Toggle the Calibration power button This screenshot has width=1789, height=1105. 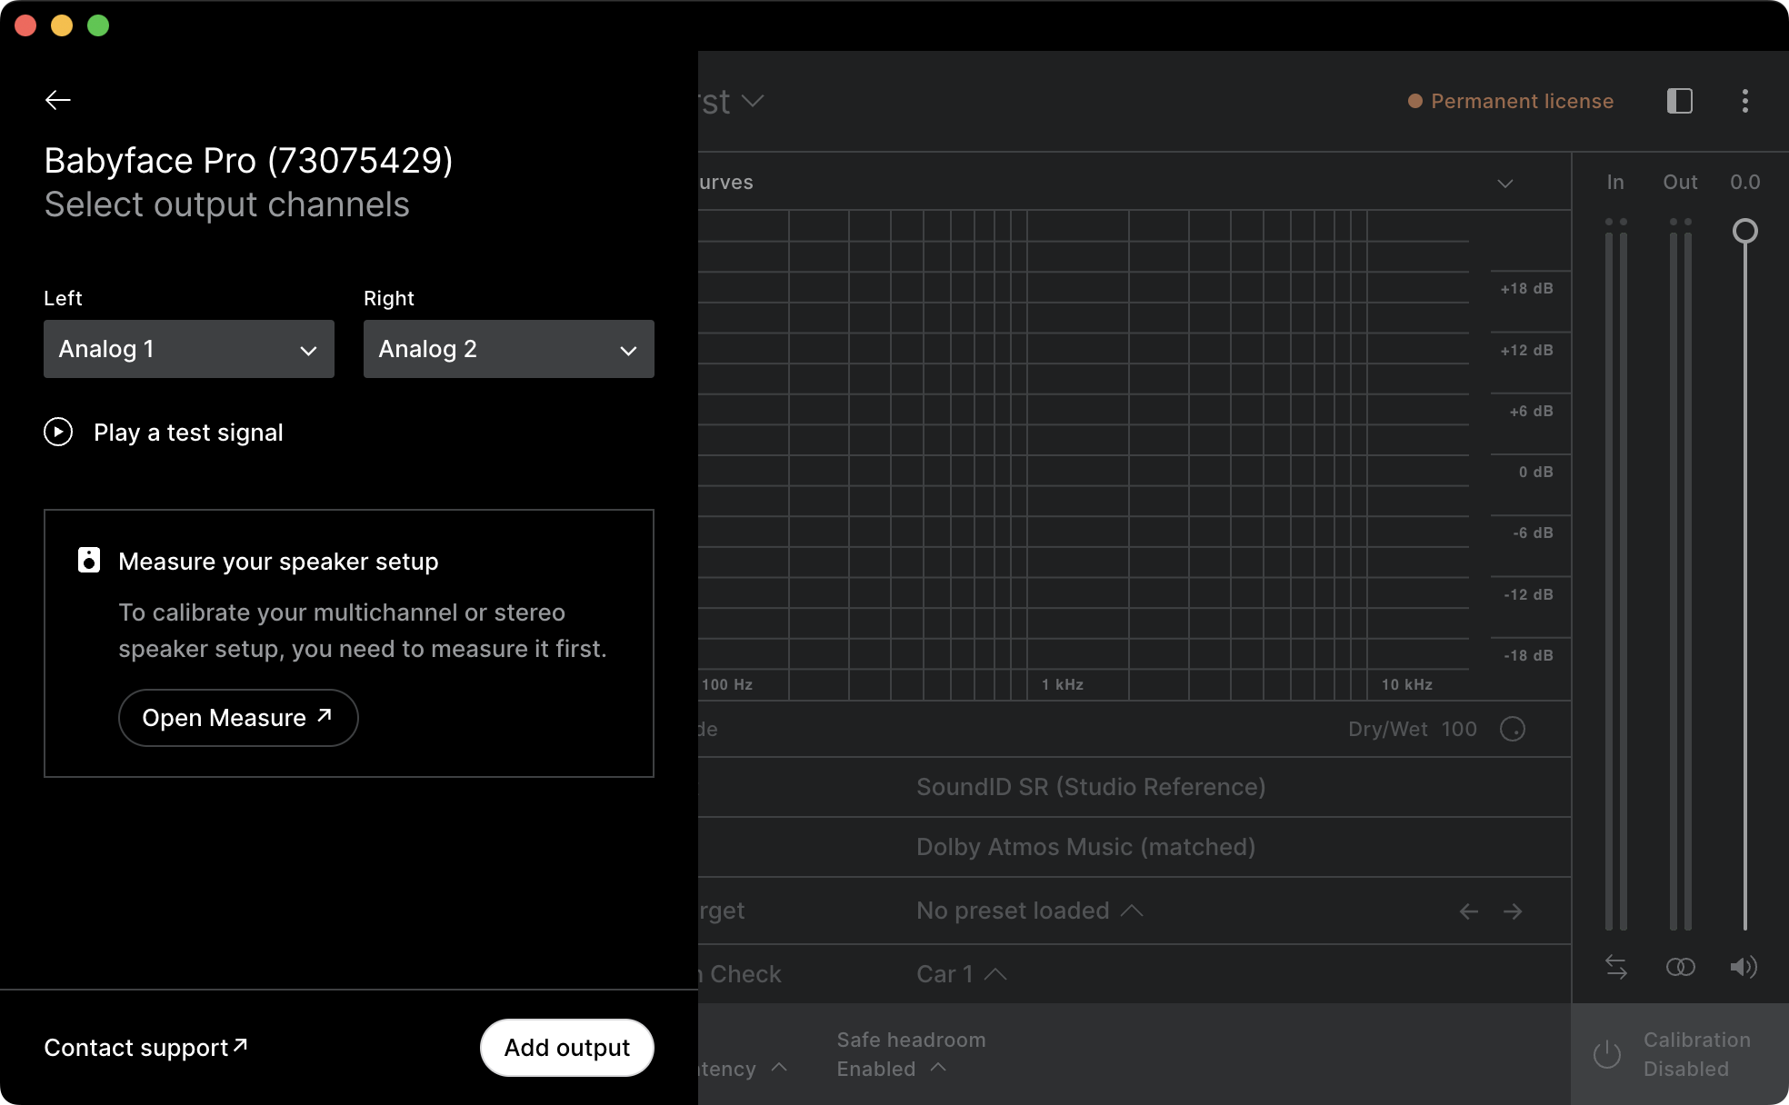pyautogui.click(x=1607, y=1054)
